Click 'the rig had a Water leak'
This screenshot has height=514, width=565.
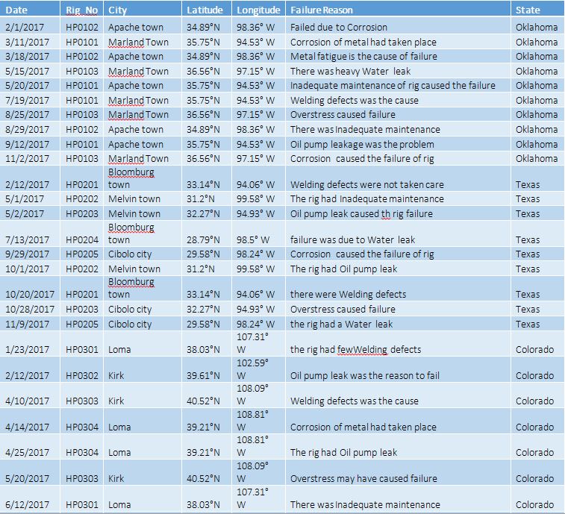[x=398, y=324]
